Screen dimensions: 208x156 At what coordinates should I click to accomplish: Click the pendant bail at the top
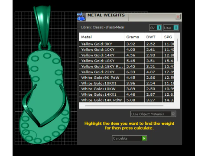[42, 26]
